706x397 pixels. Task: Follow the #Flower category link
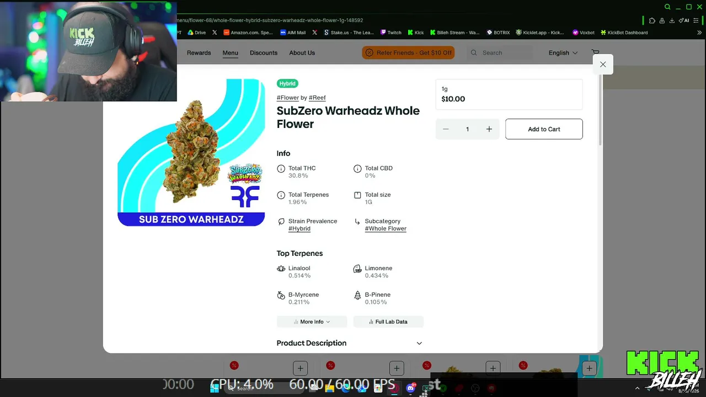coord(288,98)
